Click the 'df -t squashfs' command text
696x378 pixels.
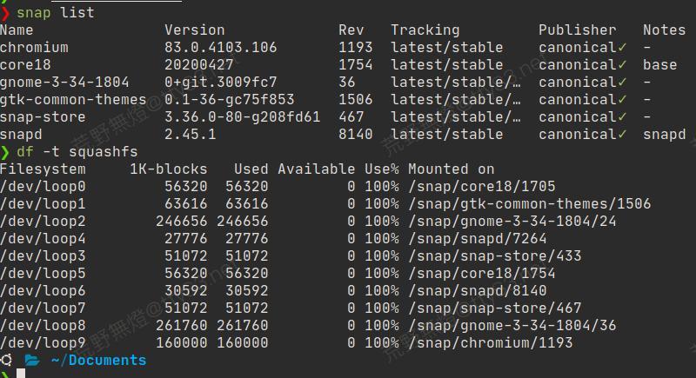(x=77, y=151)
